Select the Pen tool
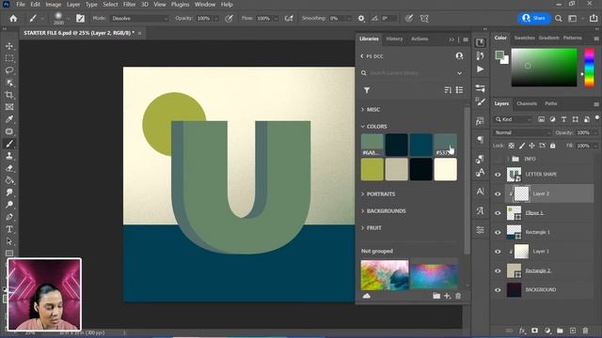This screenshot has height=338, width=602. 9,217
